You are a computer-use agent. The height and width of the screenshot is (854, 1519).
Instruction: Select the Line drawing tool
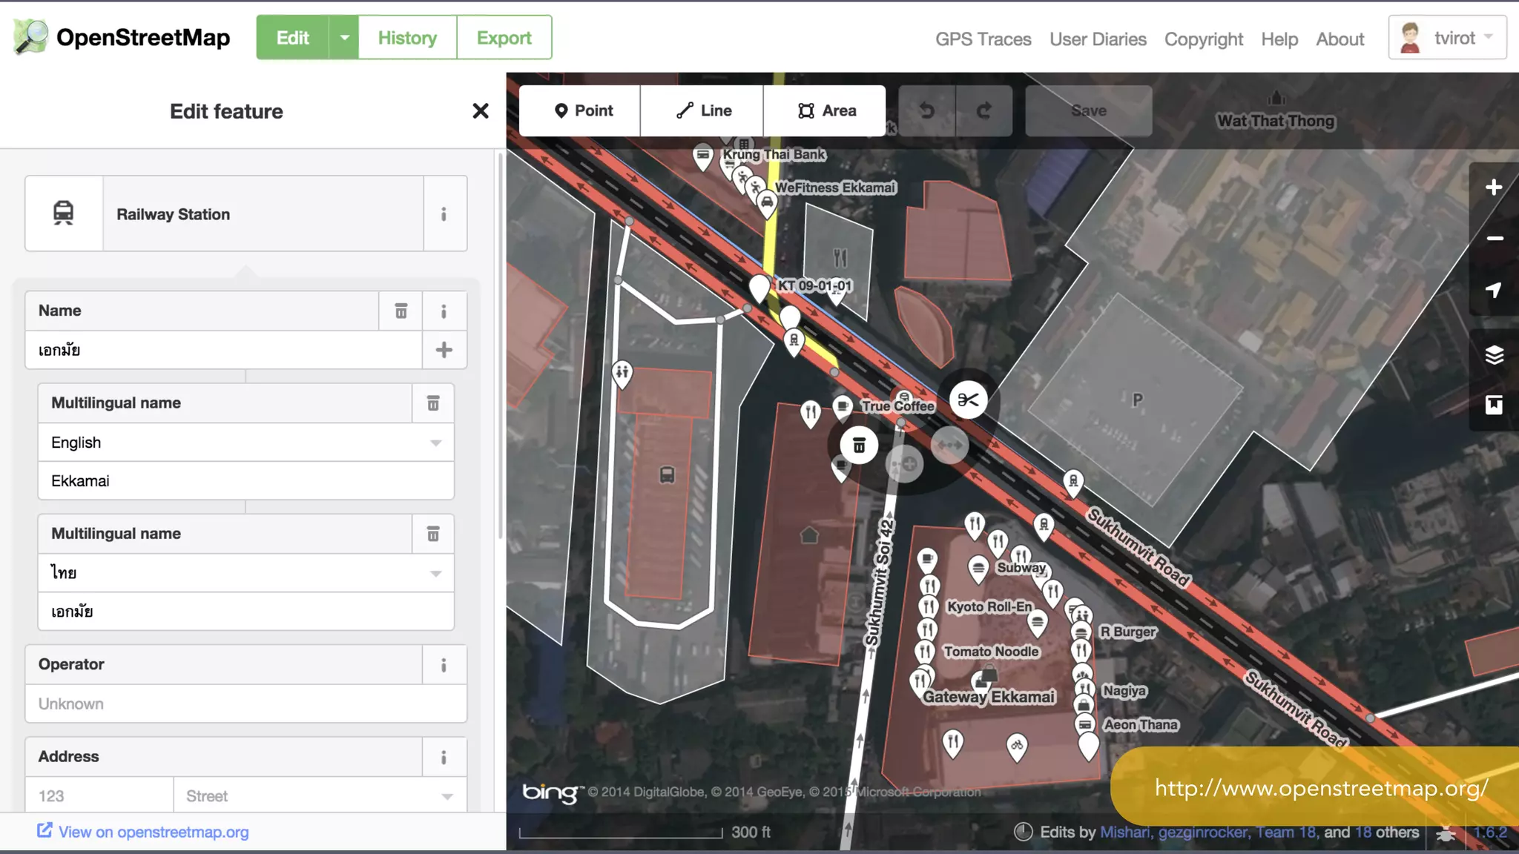(x=702, y=110)
